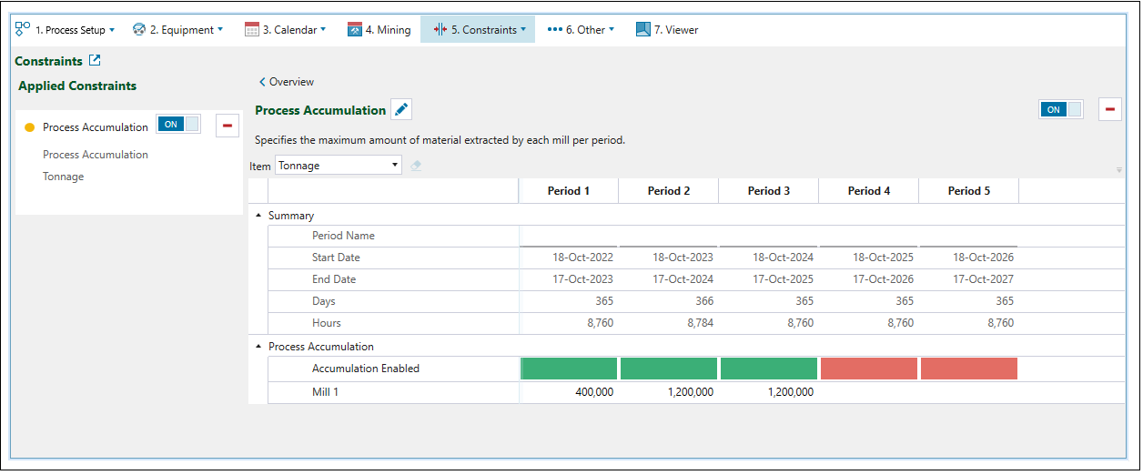Image resolution: width=1143 pixels, height=475 pixels.
Task: Click Mill 1 value cell for Period 2
Action: (669, 392)
